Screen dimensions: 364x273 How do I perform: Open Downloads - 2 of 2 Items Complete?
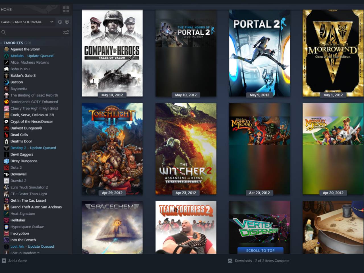tap(262, 261)
